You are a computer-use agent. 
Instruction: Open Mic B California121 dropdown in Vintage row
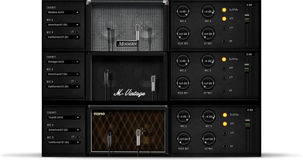[63, 87]
